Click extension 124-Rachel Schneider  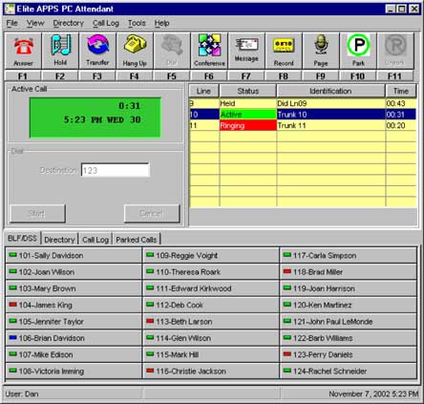point(349,372)
